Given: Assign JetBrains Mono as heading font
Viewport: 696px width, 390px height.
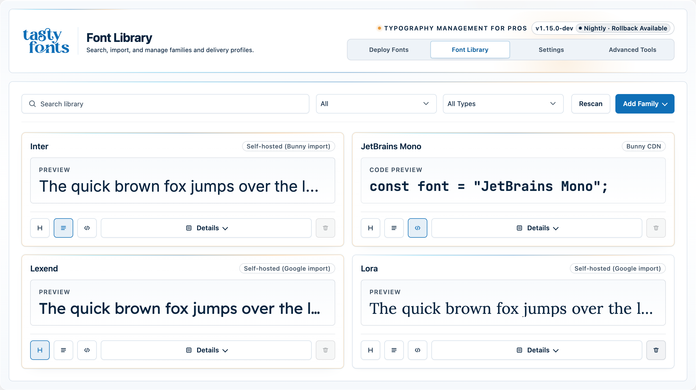Looking at the screenshot, I should tap(371, 228).
